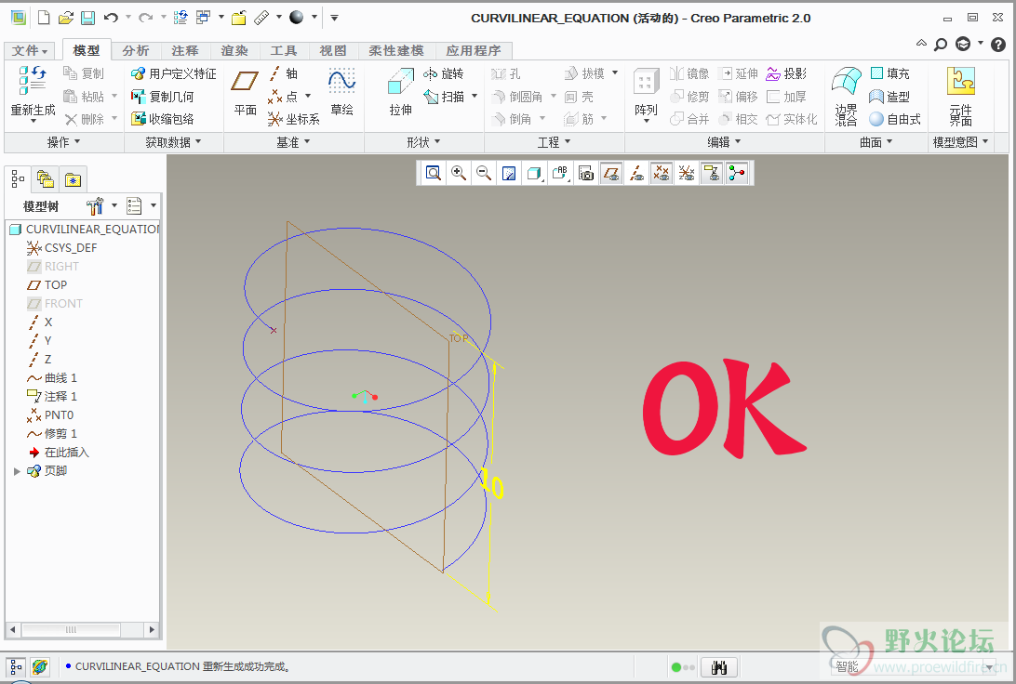This screenshot has height=684, width=1016.
Task: Switch to the 分析 ribbon tab
Action: point(136,51)
